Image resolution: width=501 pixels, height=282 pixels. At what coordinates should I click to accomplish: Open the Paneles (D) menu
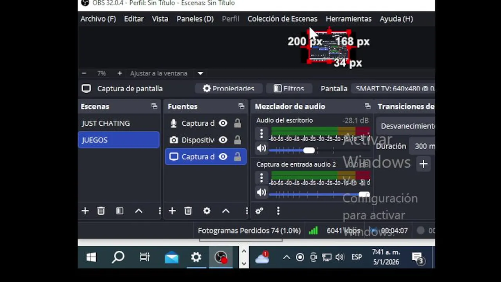click(195, 19)
